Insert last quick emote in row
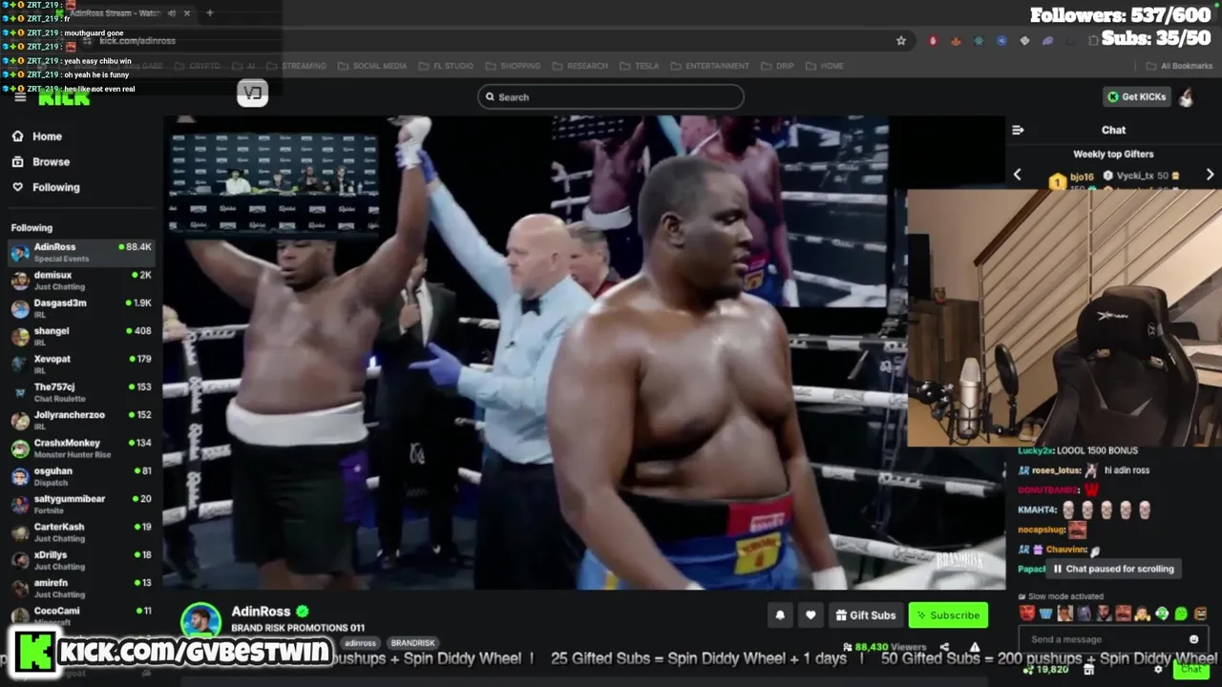The width and height of the screenshot is (1222, 687). [x=1200, y=614]
